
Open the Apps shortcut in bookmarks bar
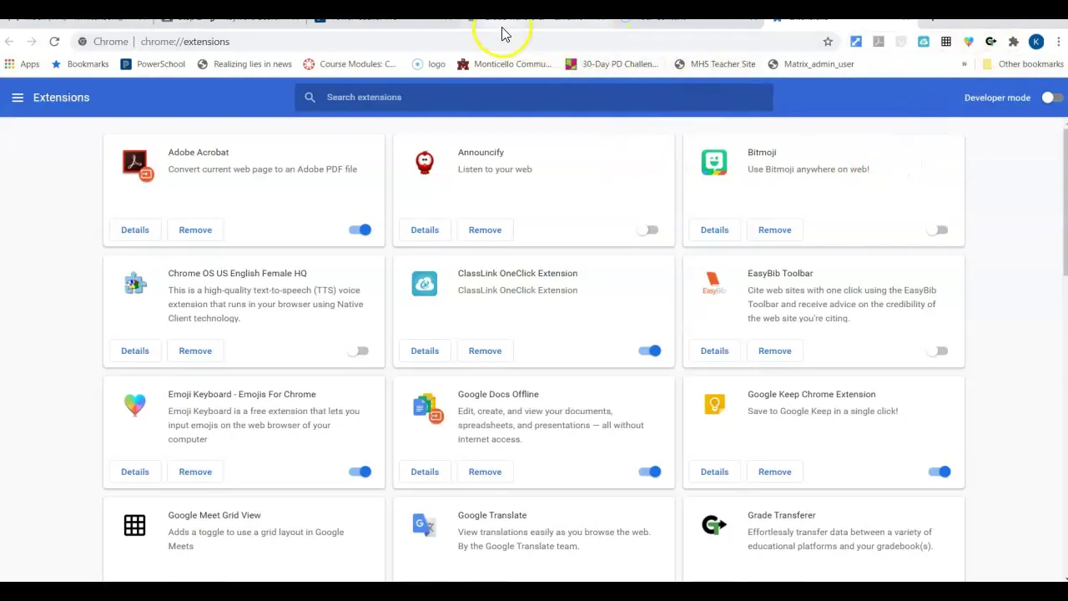tap(22, 64)
